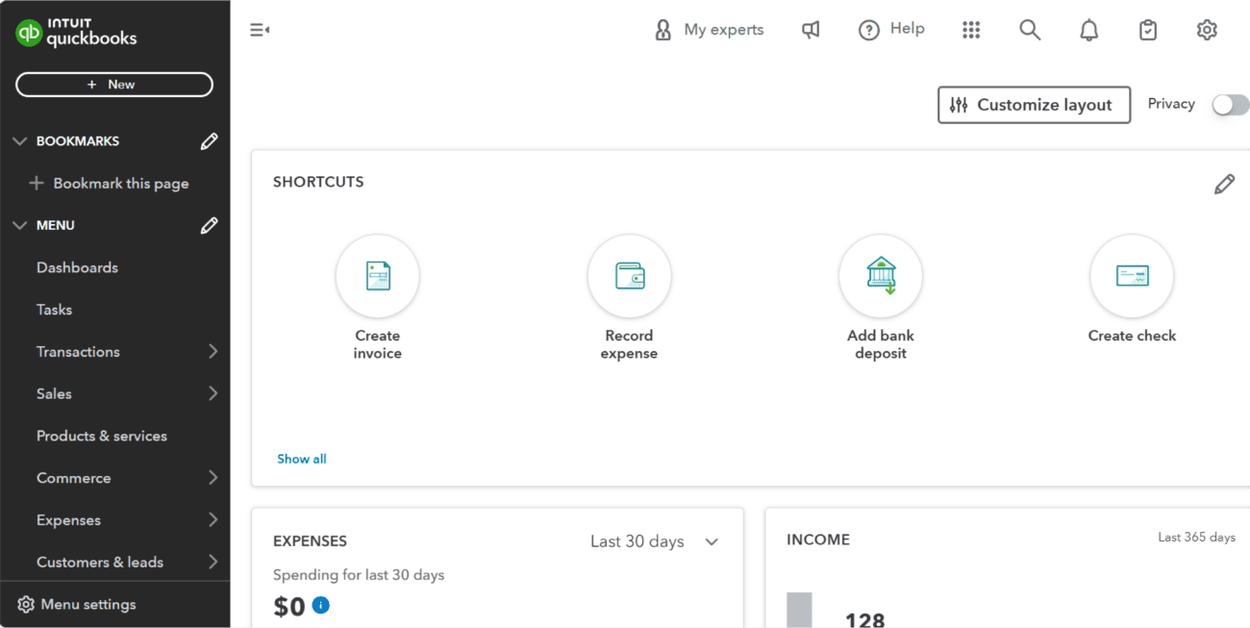Click the Customize layout button

[x=1034, y=105]
